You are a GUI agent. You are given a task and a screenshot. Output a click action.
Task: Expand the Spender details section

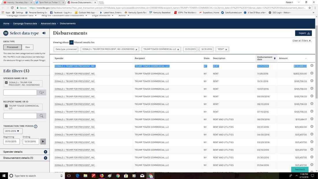(45, 152)
